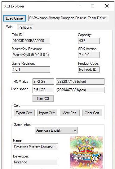Close the XCI Explorer window

[107, 6]
